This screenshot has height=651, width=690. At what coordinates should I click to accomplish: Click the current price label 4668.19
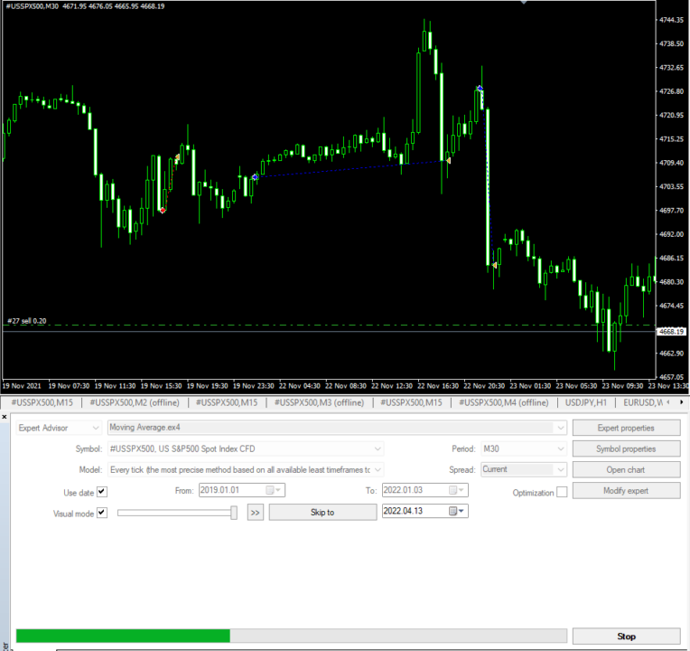(672, 332)
